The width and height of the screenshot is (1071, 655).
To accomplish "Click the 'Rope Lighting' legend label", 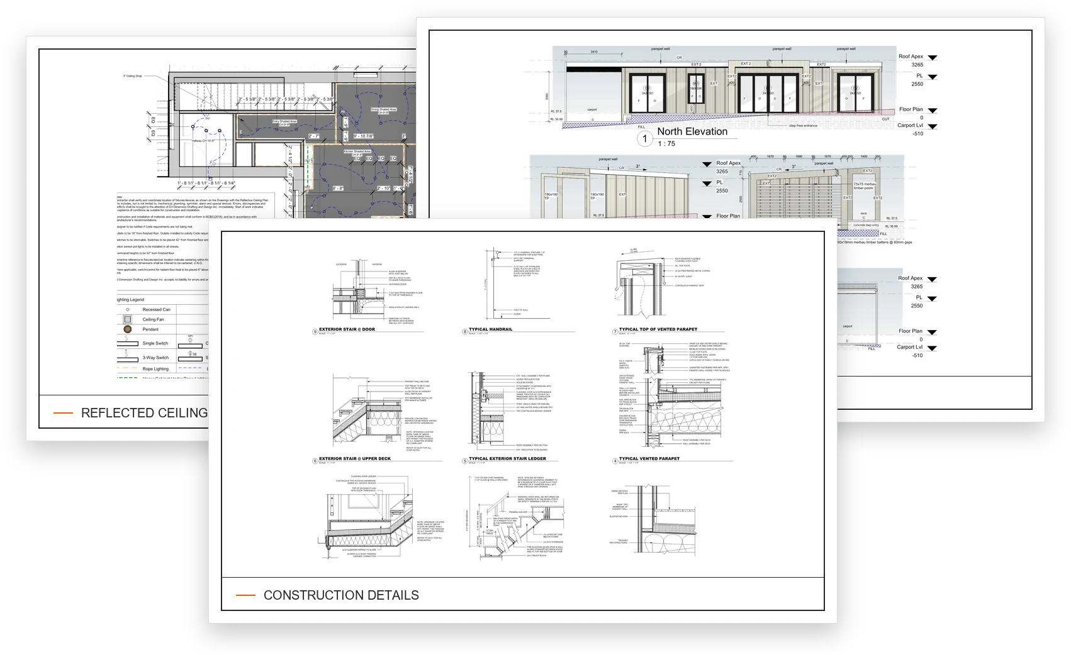I will pyautogui.click(x=155, y=369).
